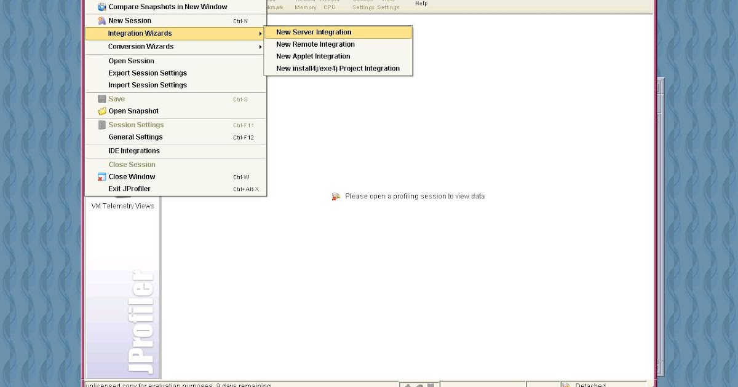
Task: Click the Record CPU toolbar icon
Action: tap(329, 2)
